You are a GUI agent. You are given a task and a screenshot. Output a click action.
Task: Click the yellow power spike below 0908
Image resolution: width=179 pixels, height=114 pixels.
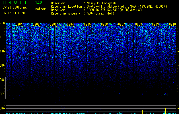pos(142,112)
